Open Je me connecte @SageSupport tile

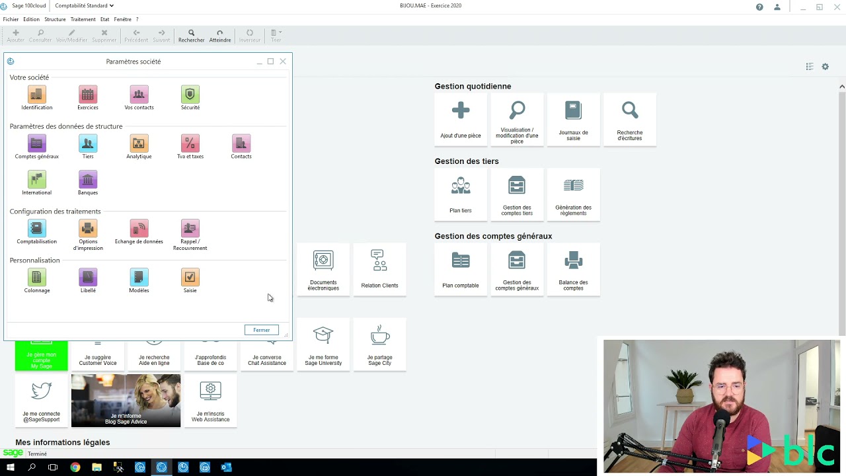pyautogui.click(x=41, y=401)
